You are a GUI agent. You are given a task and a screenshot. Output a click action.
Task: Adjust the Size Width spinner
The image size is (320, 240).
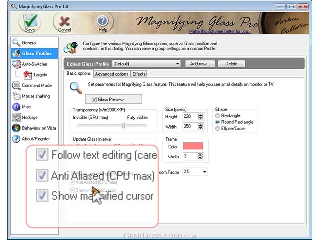(x=201, y=127)
